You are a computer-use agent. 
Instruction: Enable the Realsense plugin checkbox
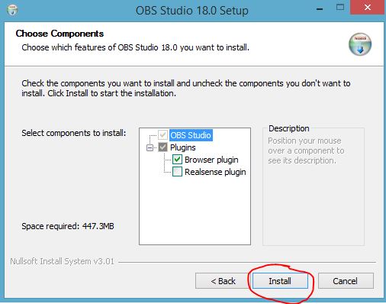[x=177, y=172]
